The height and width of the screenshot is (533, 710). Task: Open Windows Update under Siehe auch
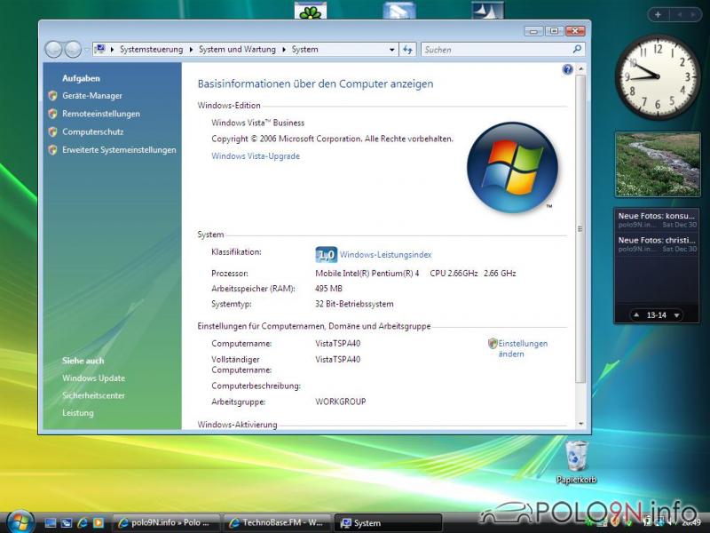tap(93, 378)
